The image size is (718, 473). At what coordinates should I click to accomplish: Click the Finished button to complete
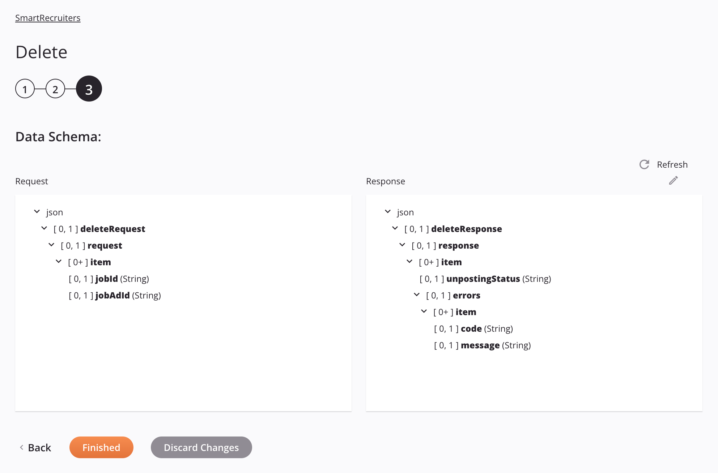point(101,447)
